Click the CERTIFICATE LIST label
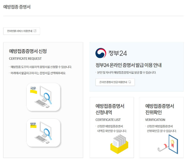Screen dimensions: 187x162 (x=108, y=120)
